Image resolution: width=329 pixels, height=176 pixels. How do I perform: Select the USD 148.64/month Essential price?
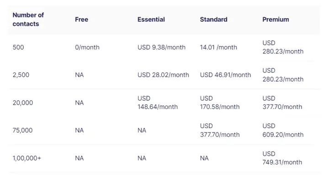(158, 103)
